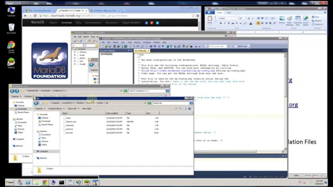333x187 pixels.
Task: Insert a Paint drawing in WordPad
Action: coord(289,21)
